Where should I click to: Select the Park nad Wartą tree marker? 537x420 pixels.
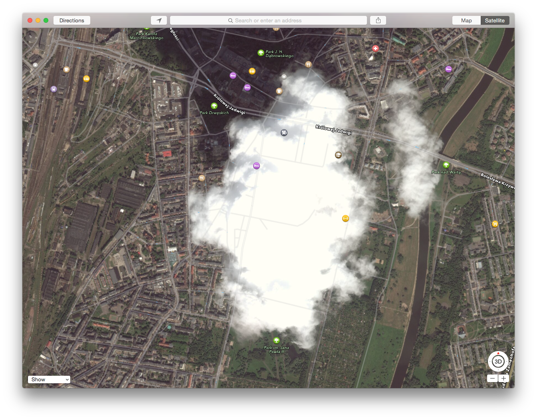click(x=446, y=165)
